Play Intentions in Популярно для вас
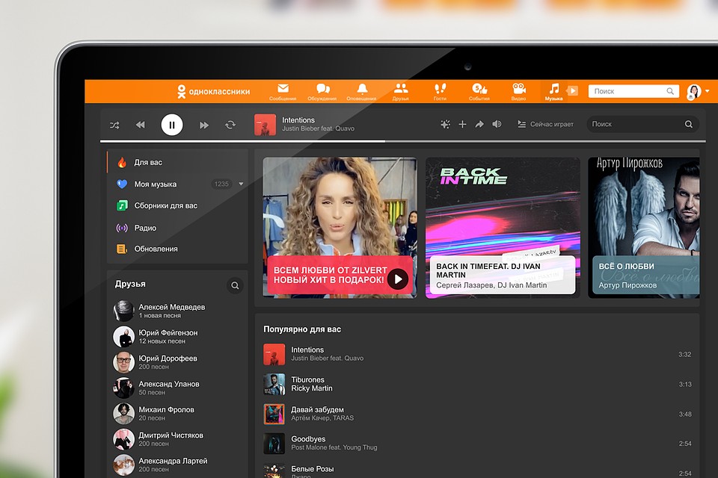This screenshot has height=478, width=718. click(x=478, y=355)
